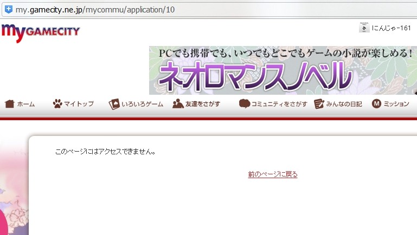Click the speech bubble community icon
Image resolution: width=417 pixels, height=235 pixels.
[x=244, y=104]
